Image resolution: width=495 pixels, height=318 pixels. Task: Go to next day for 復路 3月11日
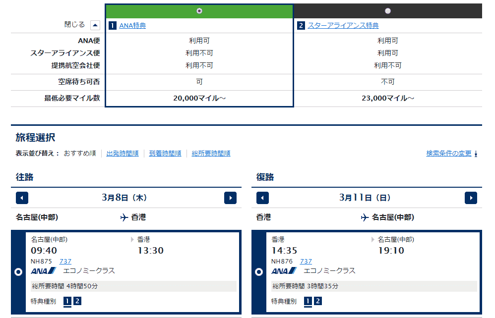click(471, 198)
